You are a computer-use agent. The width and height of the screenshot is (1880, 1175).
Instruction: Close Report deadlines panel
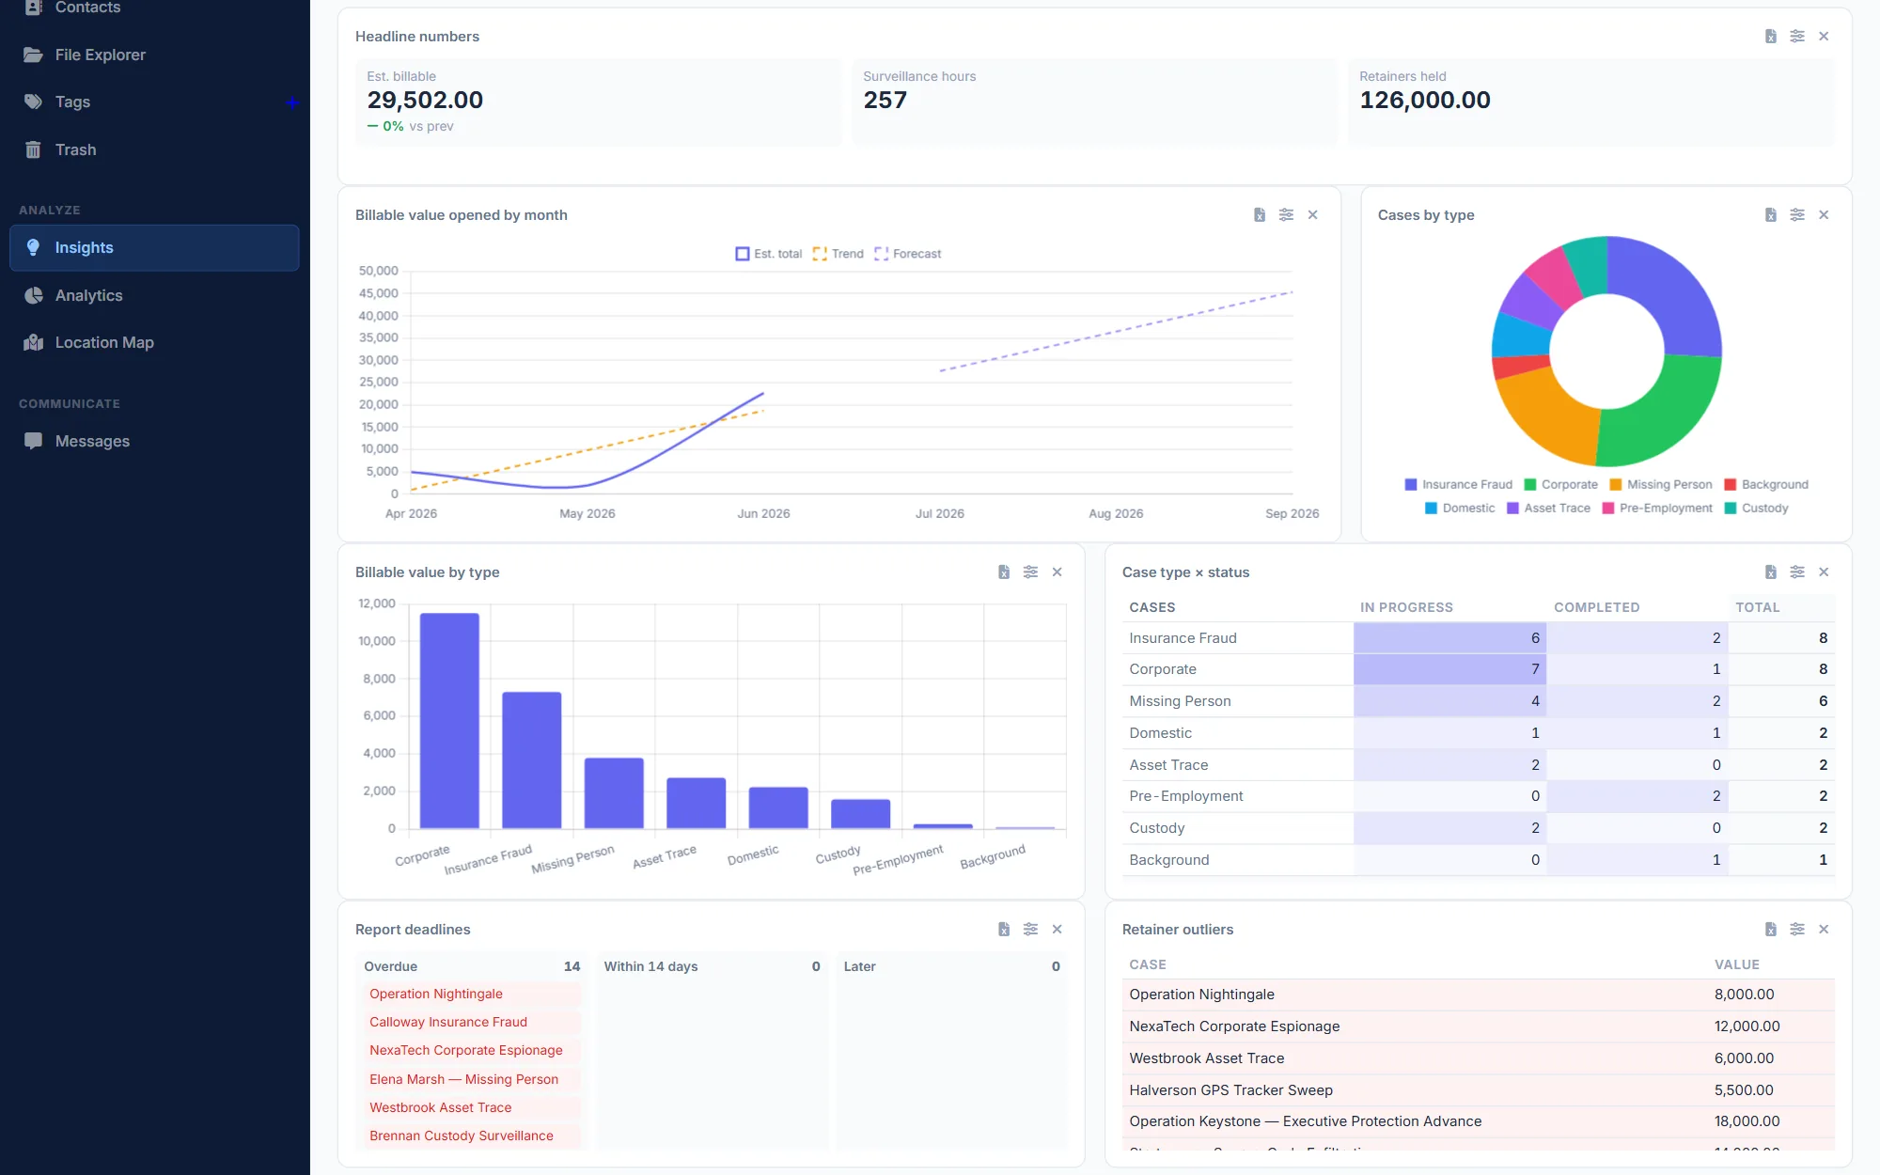[x=1057, y=929]
